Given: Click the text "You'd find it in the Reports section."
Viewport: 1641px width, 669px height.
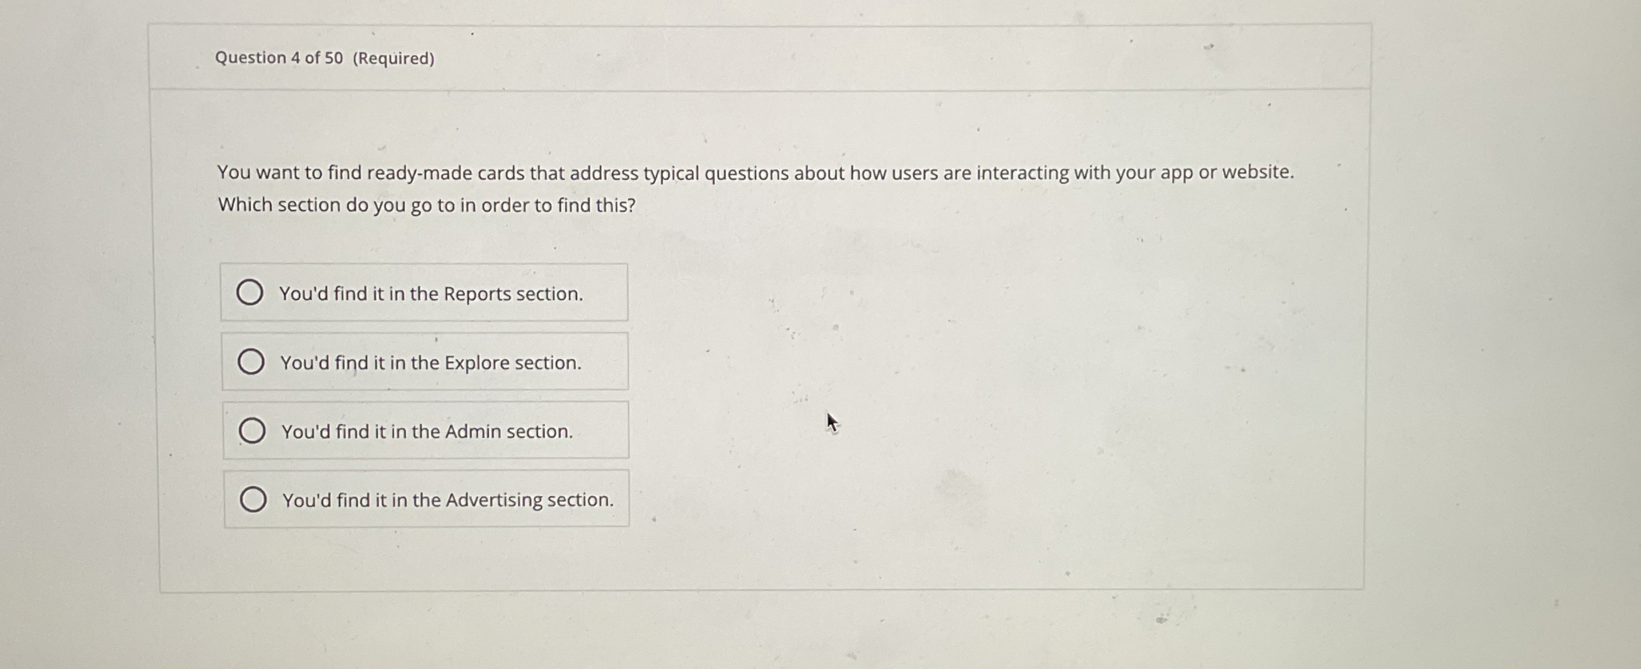Looking at the screenshot, I should coord(431,294).
